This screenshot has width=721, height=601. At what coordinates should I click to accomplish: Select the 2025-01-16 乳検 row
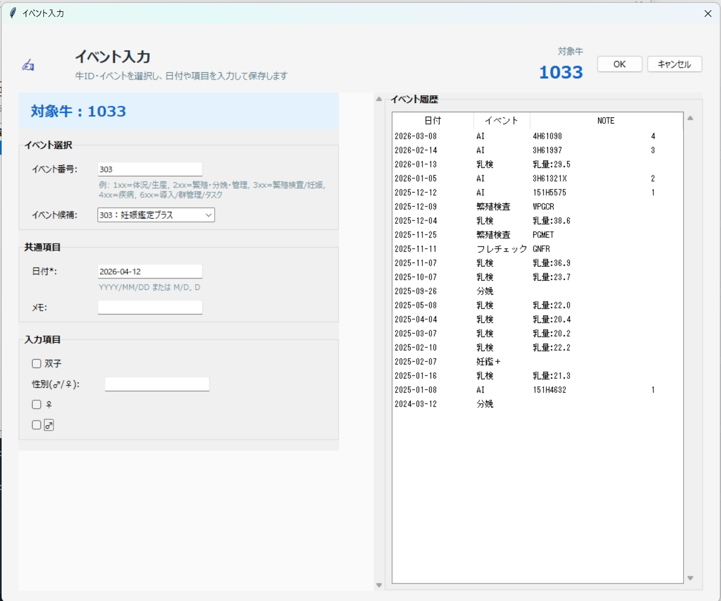[537, 376]
